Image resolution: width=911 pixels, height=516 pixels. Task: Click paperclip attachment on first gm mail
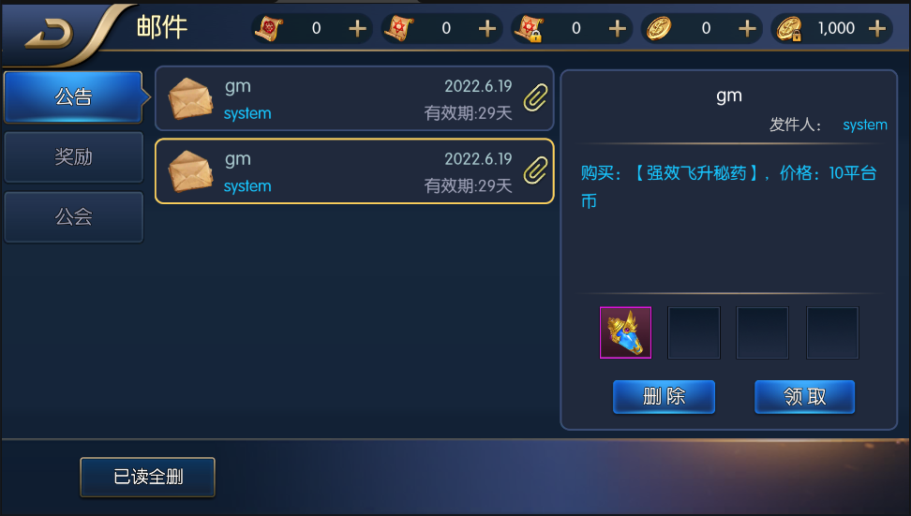coord(535,97)
